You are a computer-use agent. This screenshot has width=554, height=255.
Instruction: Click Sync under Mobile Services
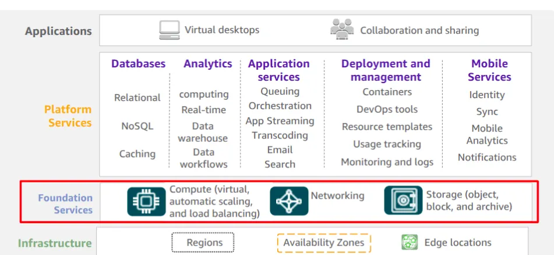pos(487,112)
